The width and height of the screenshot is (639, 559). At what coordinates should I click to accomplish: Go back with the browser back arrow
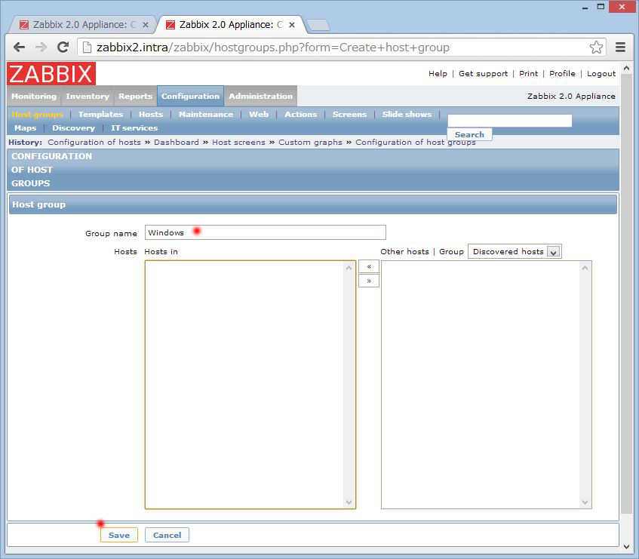pos(19,48)
